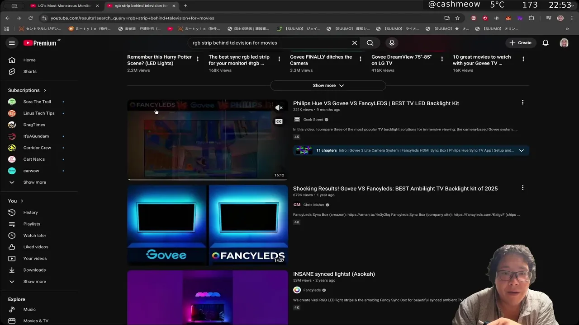This screenshot has width=579, height=325.
Task: Start voice search with microphone
Action: coord(392,43)
